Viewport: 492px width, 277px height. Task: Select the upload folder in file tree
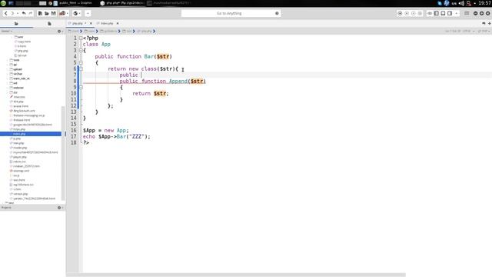(18, 69)
